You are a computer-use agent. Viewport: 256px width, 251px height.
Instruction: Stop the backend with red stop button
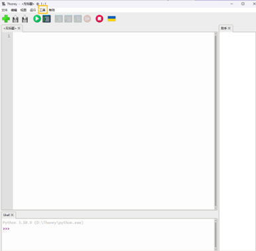[99, 19]
